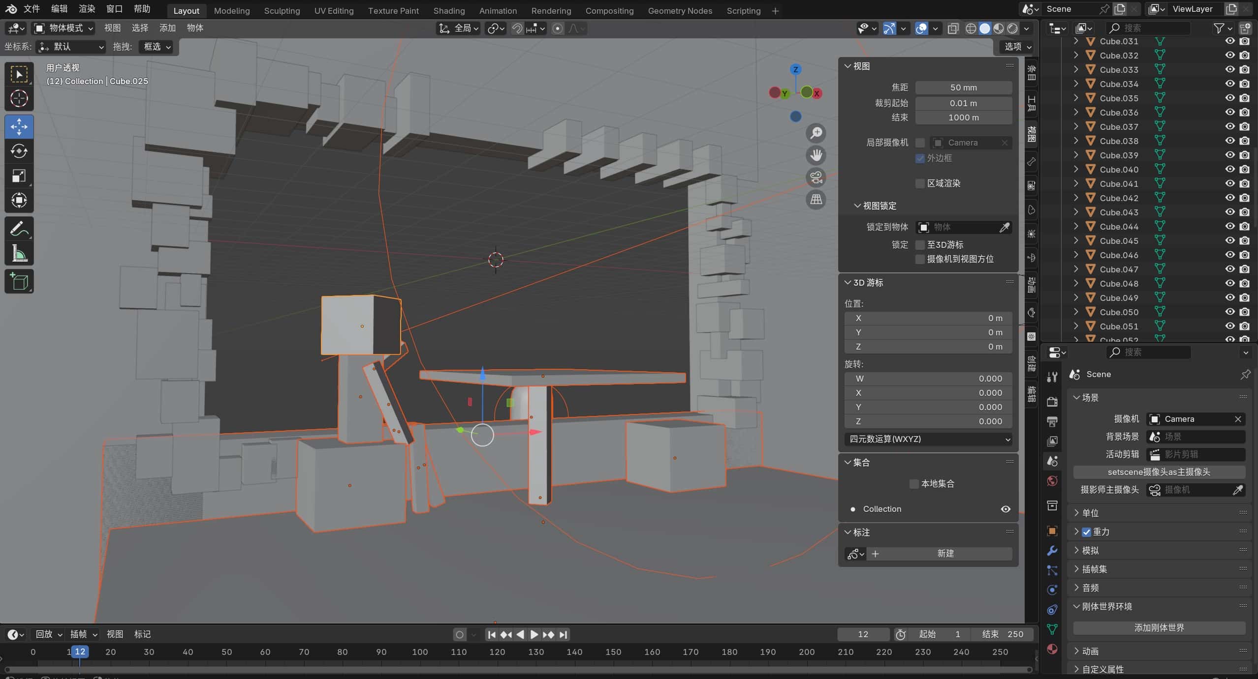Click frame 100 on the timeline
Viewport: 1258px width, 679px height.
click(420, 652)
